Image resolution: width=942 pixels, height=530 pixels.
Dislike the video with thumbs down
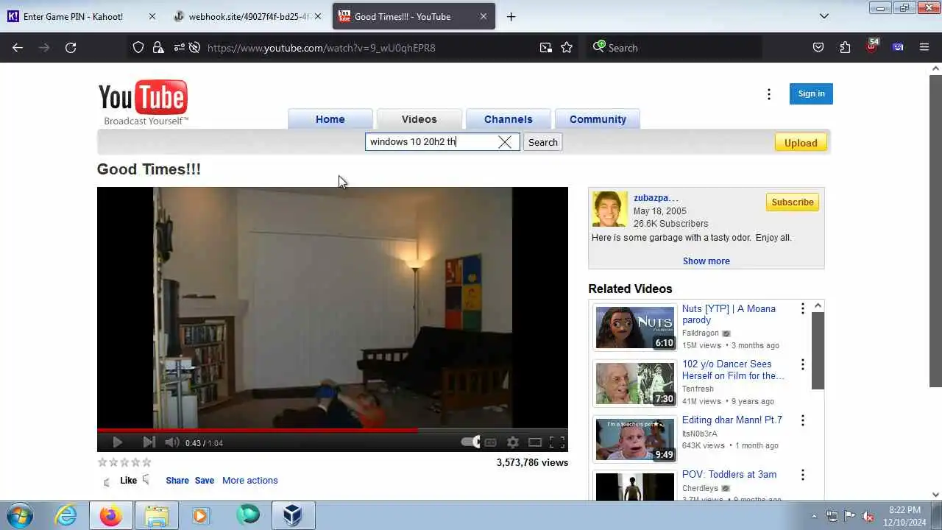coord(146,480)
